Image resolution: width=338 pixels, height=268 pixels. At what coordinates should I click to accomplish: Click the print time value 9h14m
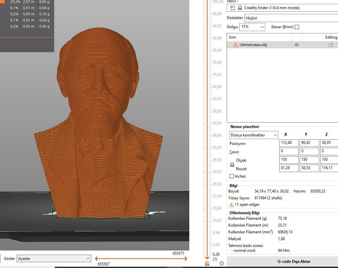284,251
